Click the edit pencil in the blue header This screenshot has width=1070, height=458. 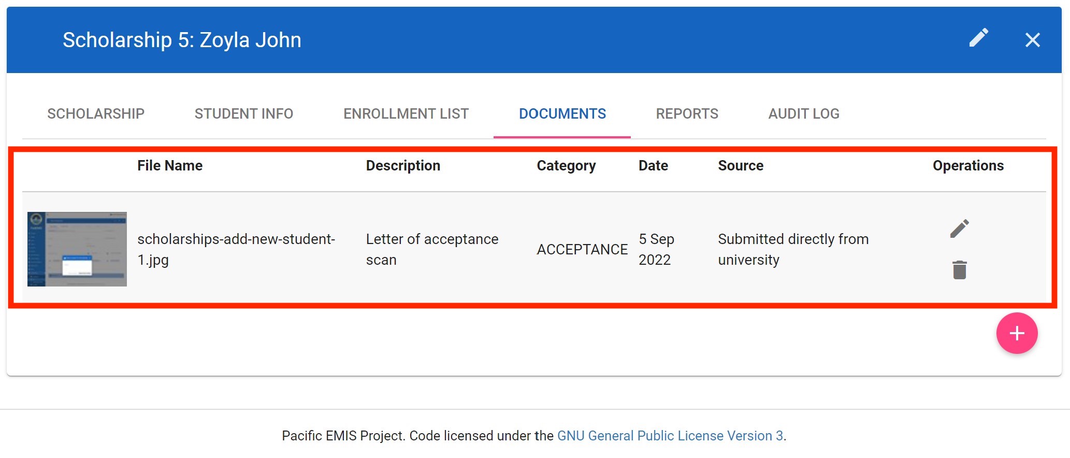click(x=978, y=38)
